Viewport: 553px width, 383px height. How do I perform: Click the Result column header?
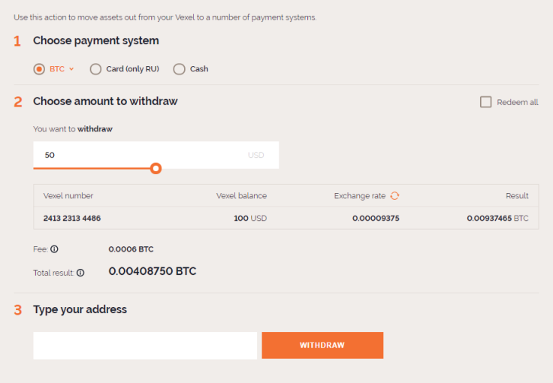[517, 195]
